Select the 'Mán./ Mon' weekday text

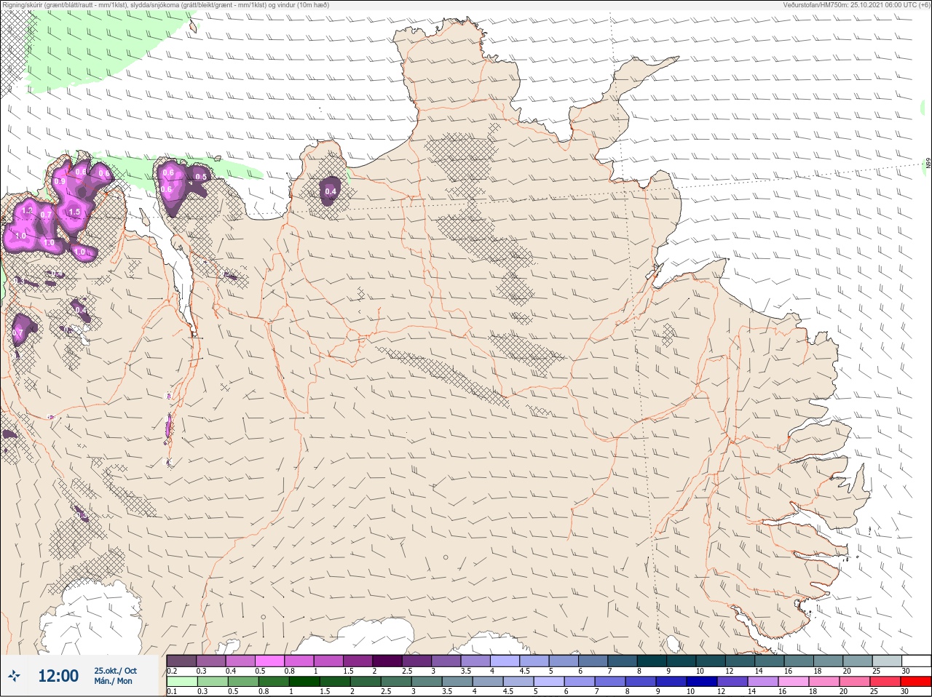[114, 682]
